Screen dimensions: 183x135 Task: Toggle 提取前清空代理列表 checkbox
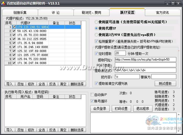(96, 83)
